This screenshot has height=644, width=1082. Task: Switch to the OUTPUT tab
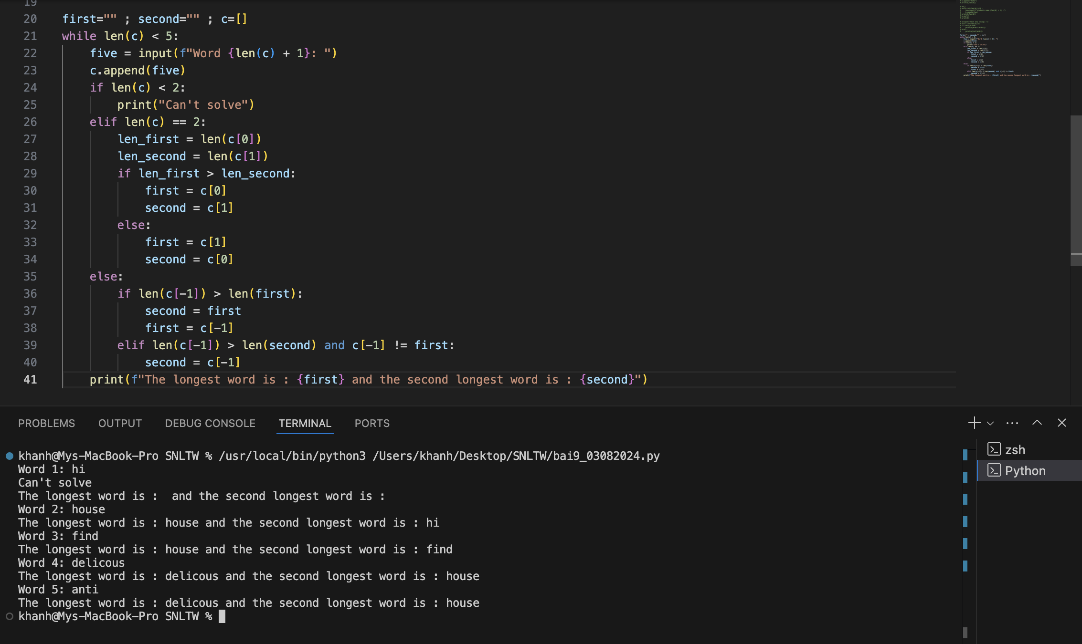[120, 423]
